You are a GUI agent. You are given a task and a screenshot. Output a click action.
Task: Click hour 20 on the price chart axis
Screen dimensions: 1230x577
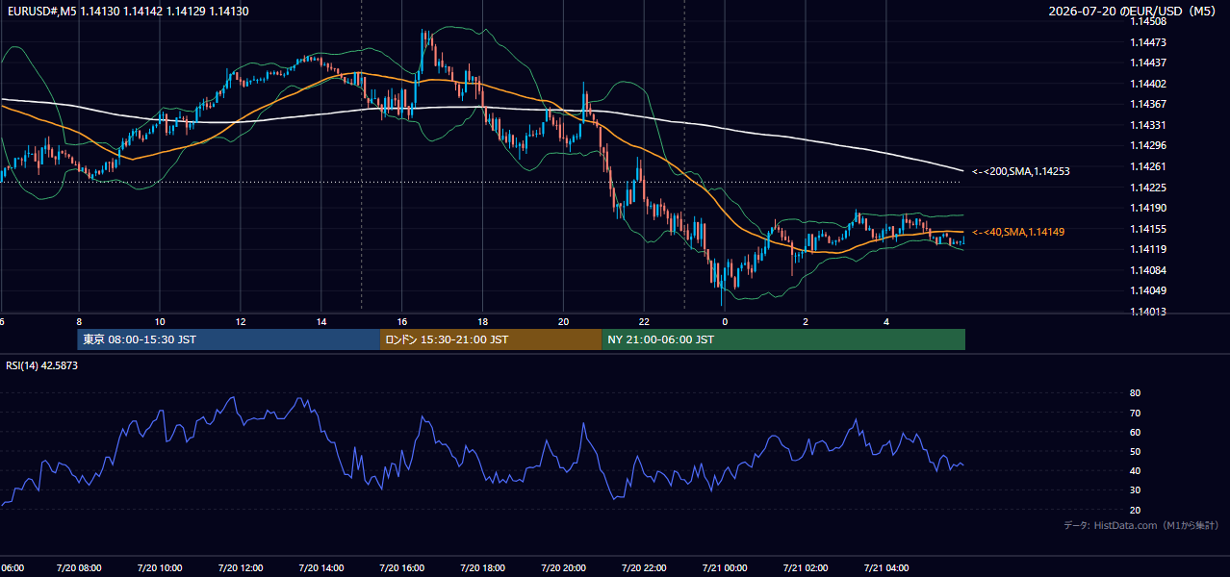tap(564, 322)
